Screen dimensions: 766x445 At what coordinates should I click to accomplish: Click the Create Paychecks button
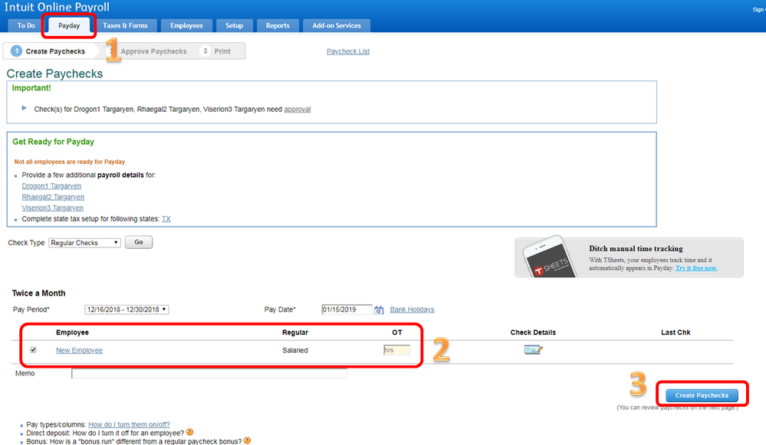click(702, 395)
